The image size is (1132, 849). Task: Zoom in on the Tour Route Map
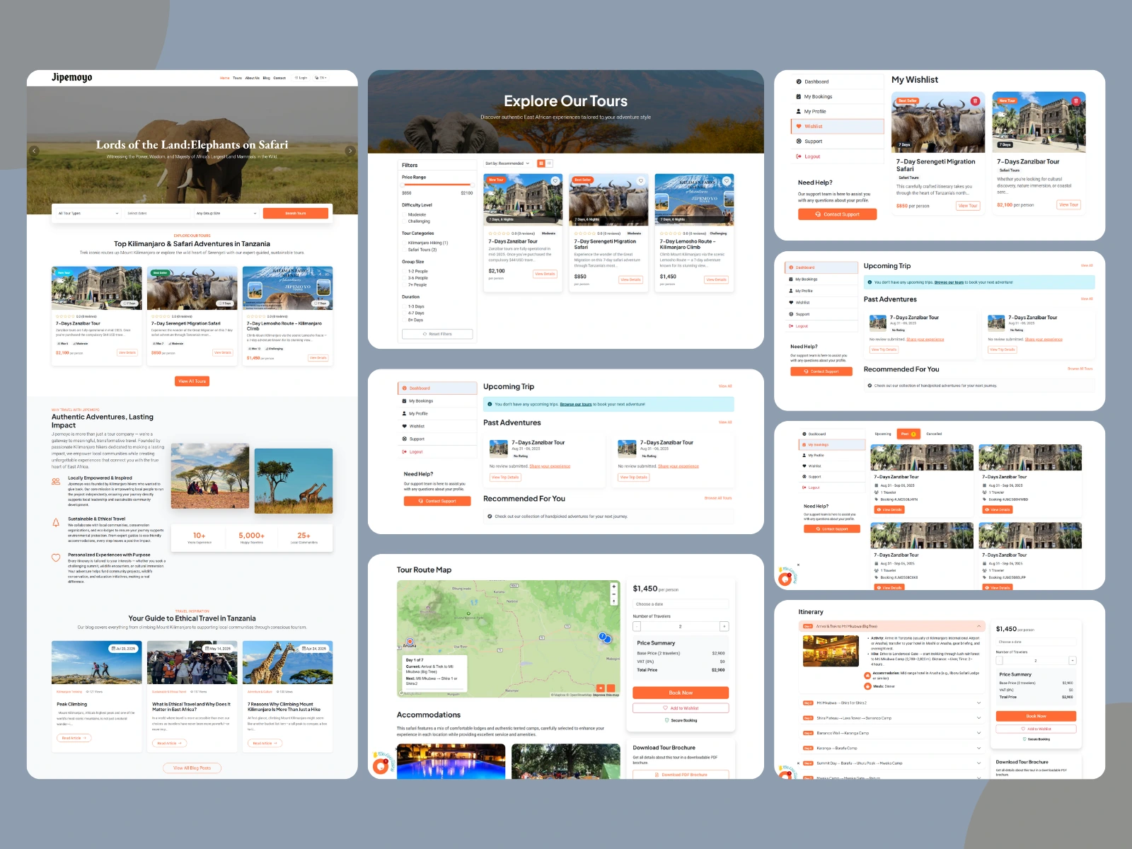pyautogui.click(x=613, y=587)
